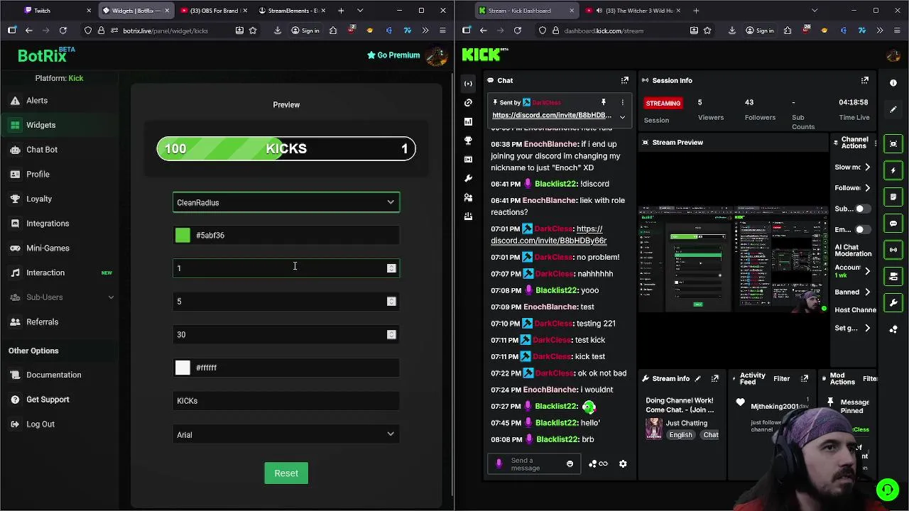Click Go Premium in BotRix header
909x511 pixels.
coord(393,55)
